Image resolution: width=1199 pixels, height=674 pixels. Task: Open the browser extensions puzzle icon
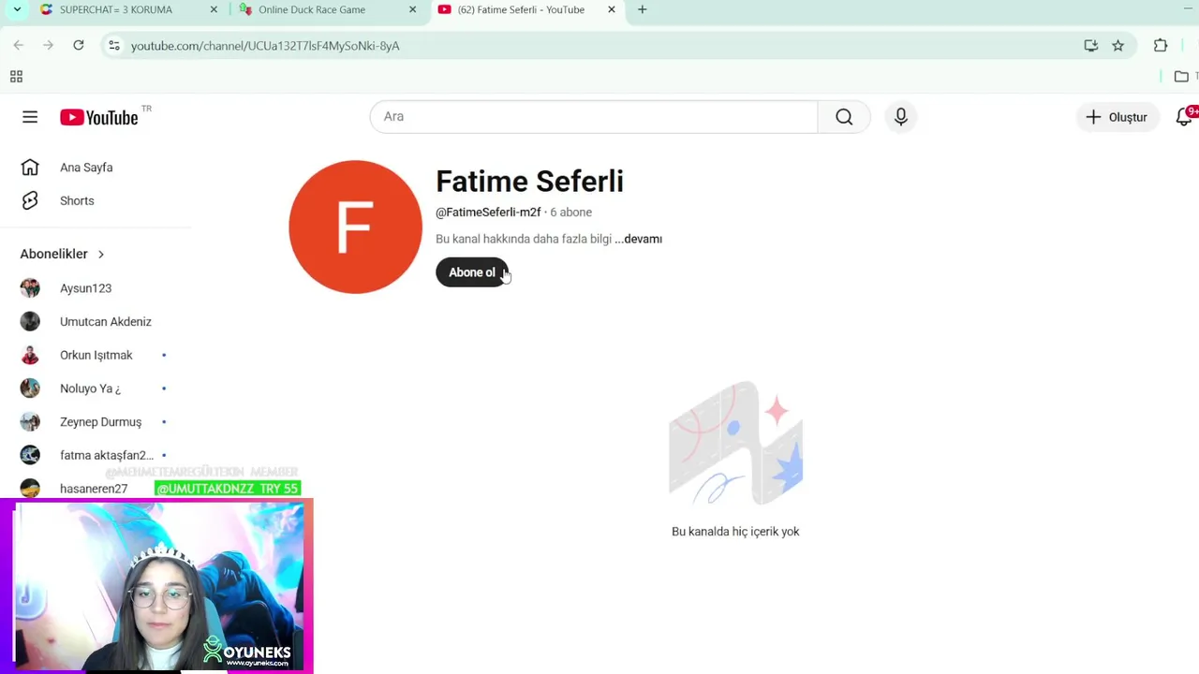[x=1161, y=45]
